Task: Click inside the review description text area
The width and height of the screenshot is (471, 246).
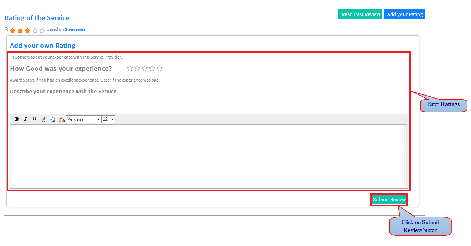Action: 207,156
